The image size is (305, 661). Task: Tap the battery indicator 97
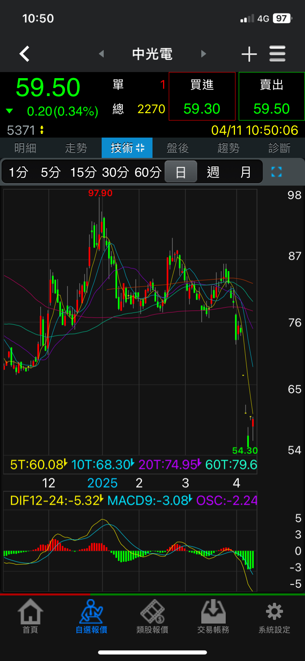point(282,18)
